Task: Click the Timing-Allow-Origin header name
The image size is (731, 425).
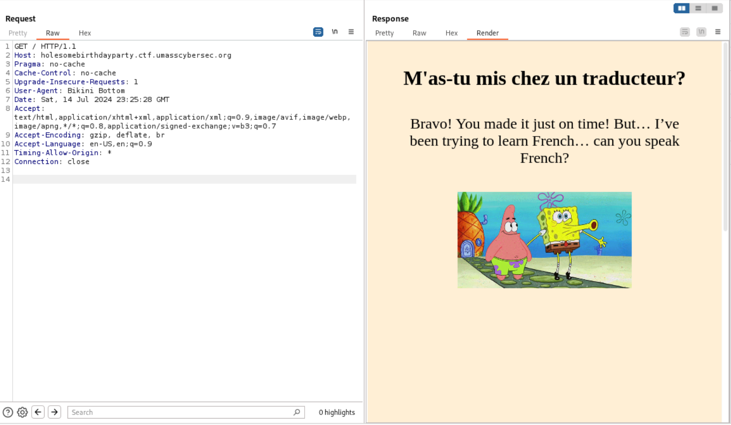Action: 56,153
